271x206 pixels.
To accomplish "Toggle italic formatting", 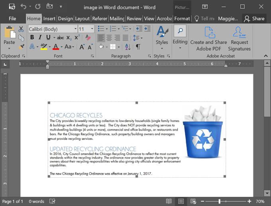I will (x=40, y=37).
